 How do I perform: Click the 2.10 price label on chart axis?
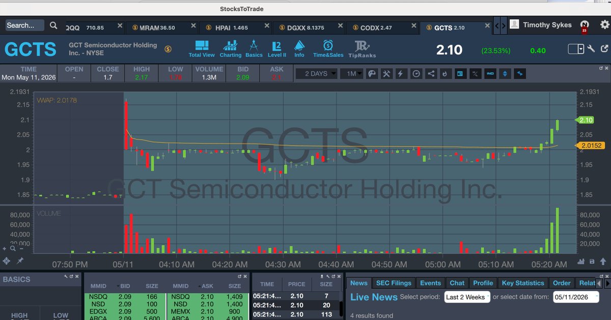586,120
